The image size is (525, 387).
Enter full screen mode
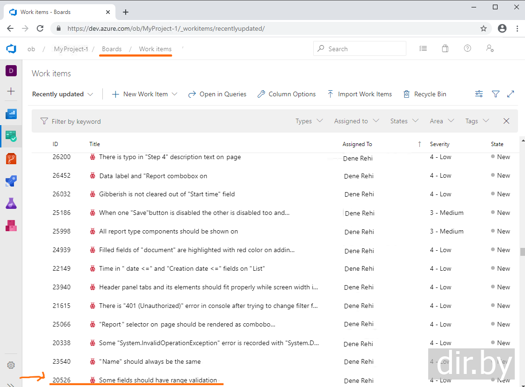[x=511, y=94]
